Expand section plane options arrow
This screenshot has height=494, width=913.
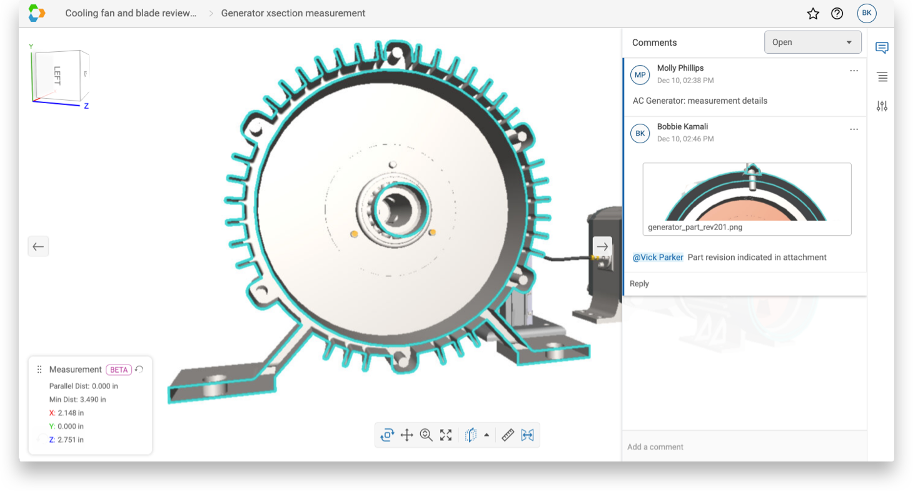pos(487,435)
